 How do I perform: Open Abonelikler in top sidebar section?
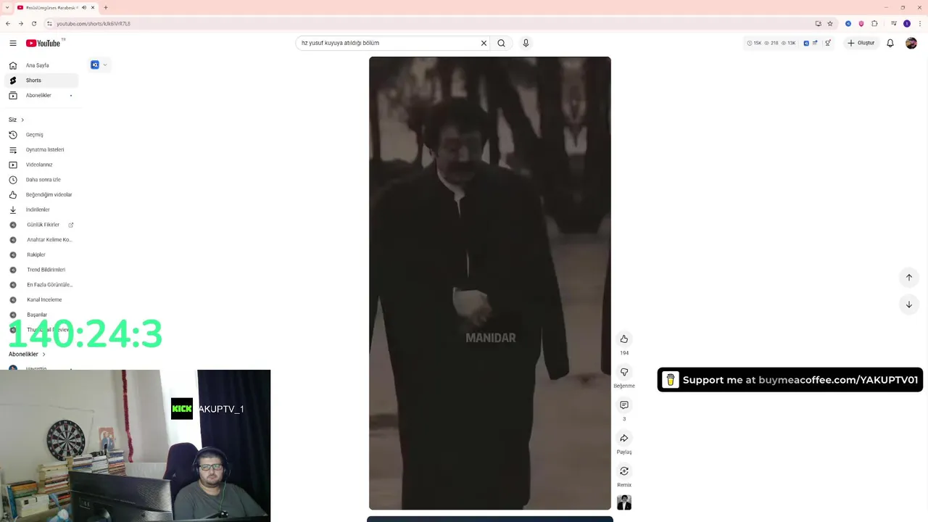click(x=41, y=96)
